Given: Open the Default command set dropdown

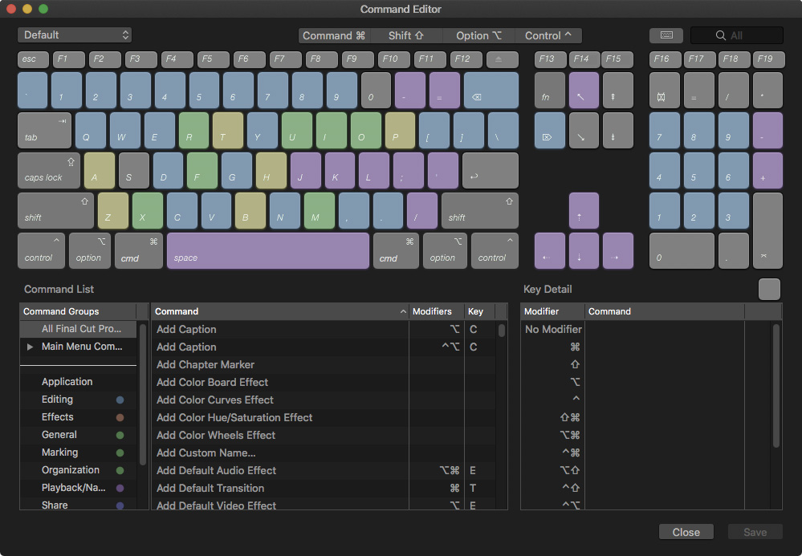Looking at the screenshot, I should click(x=75, y=34).
